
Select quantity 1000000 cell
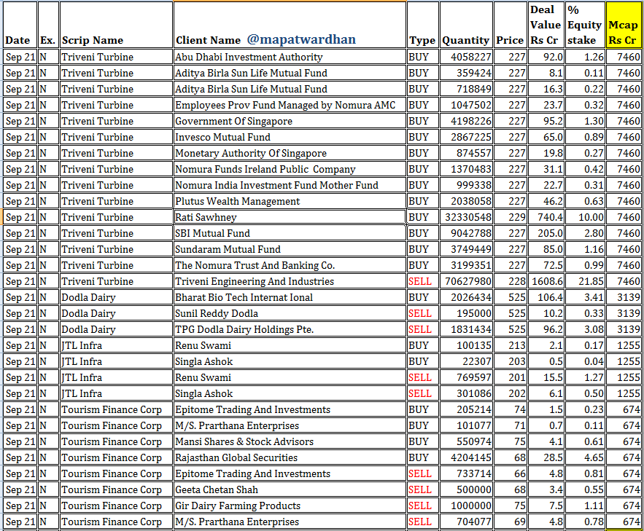[x=466, y=506]
